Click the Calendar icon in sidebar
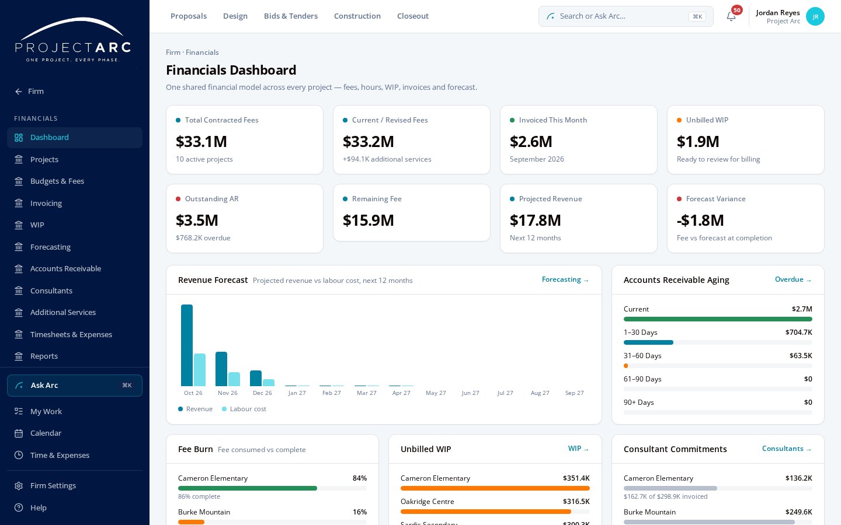This screenshot has height=525, width=841. (x=19, y=433)
